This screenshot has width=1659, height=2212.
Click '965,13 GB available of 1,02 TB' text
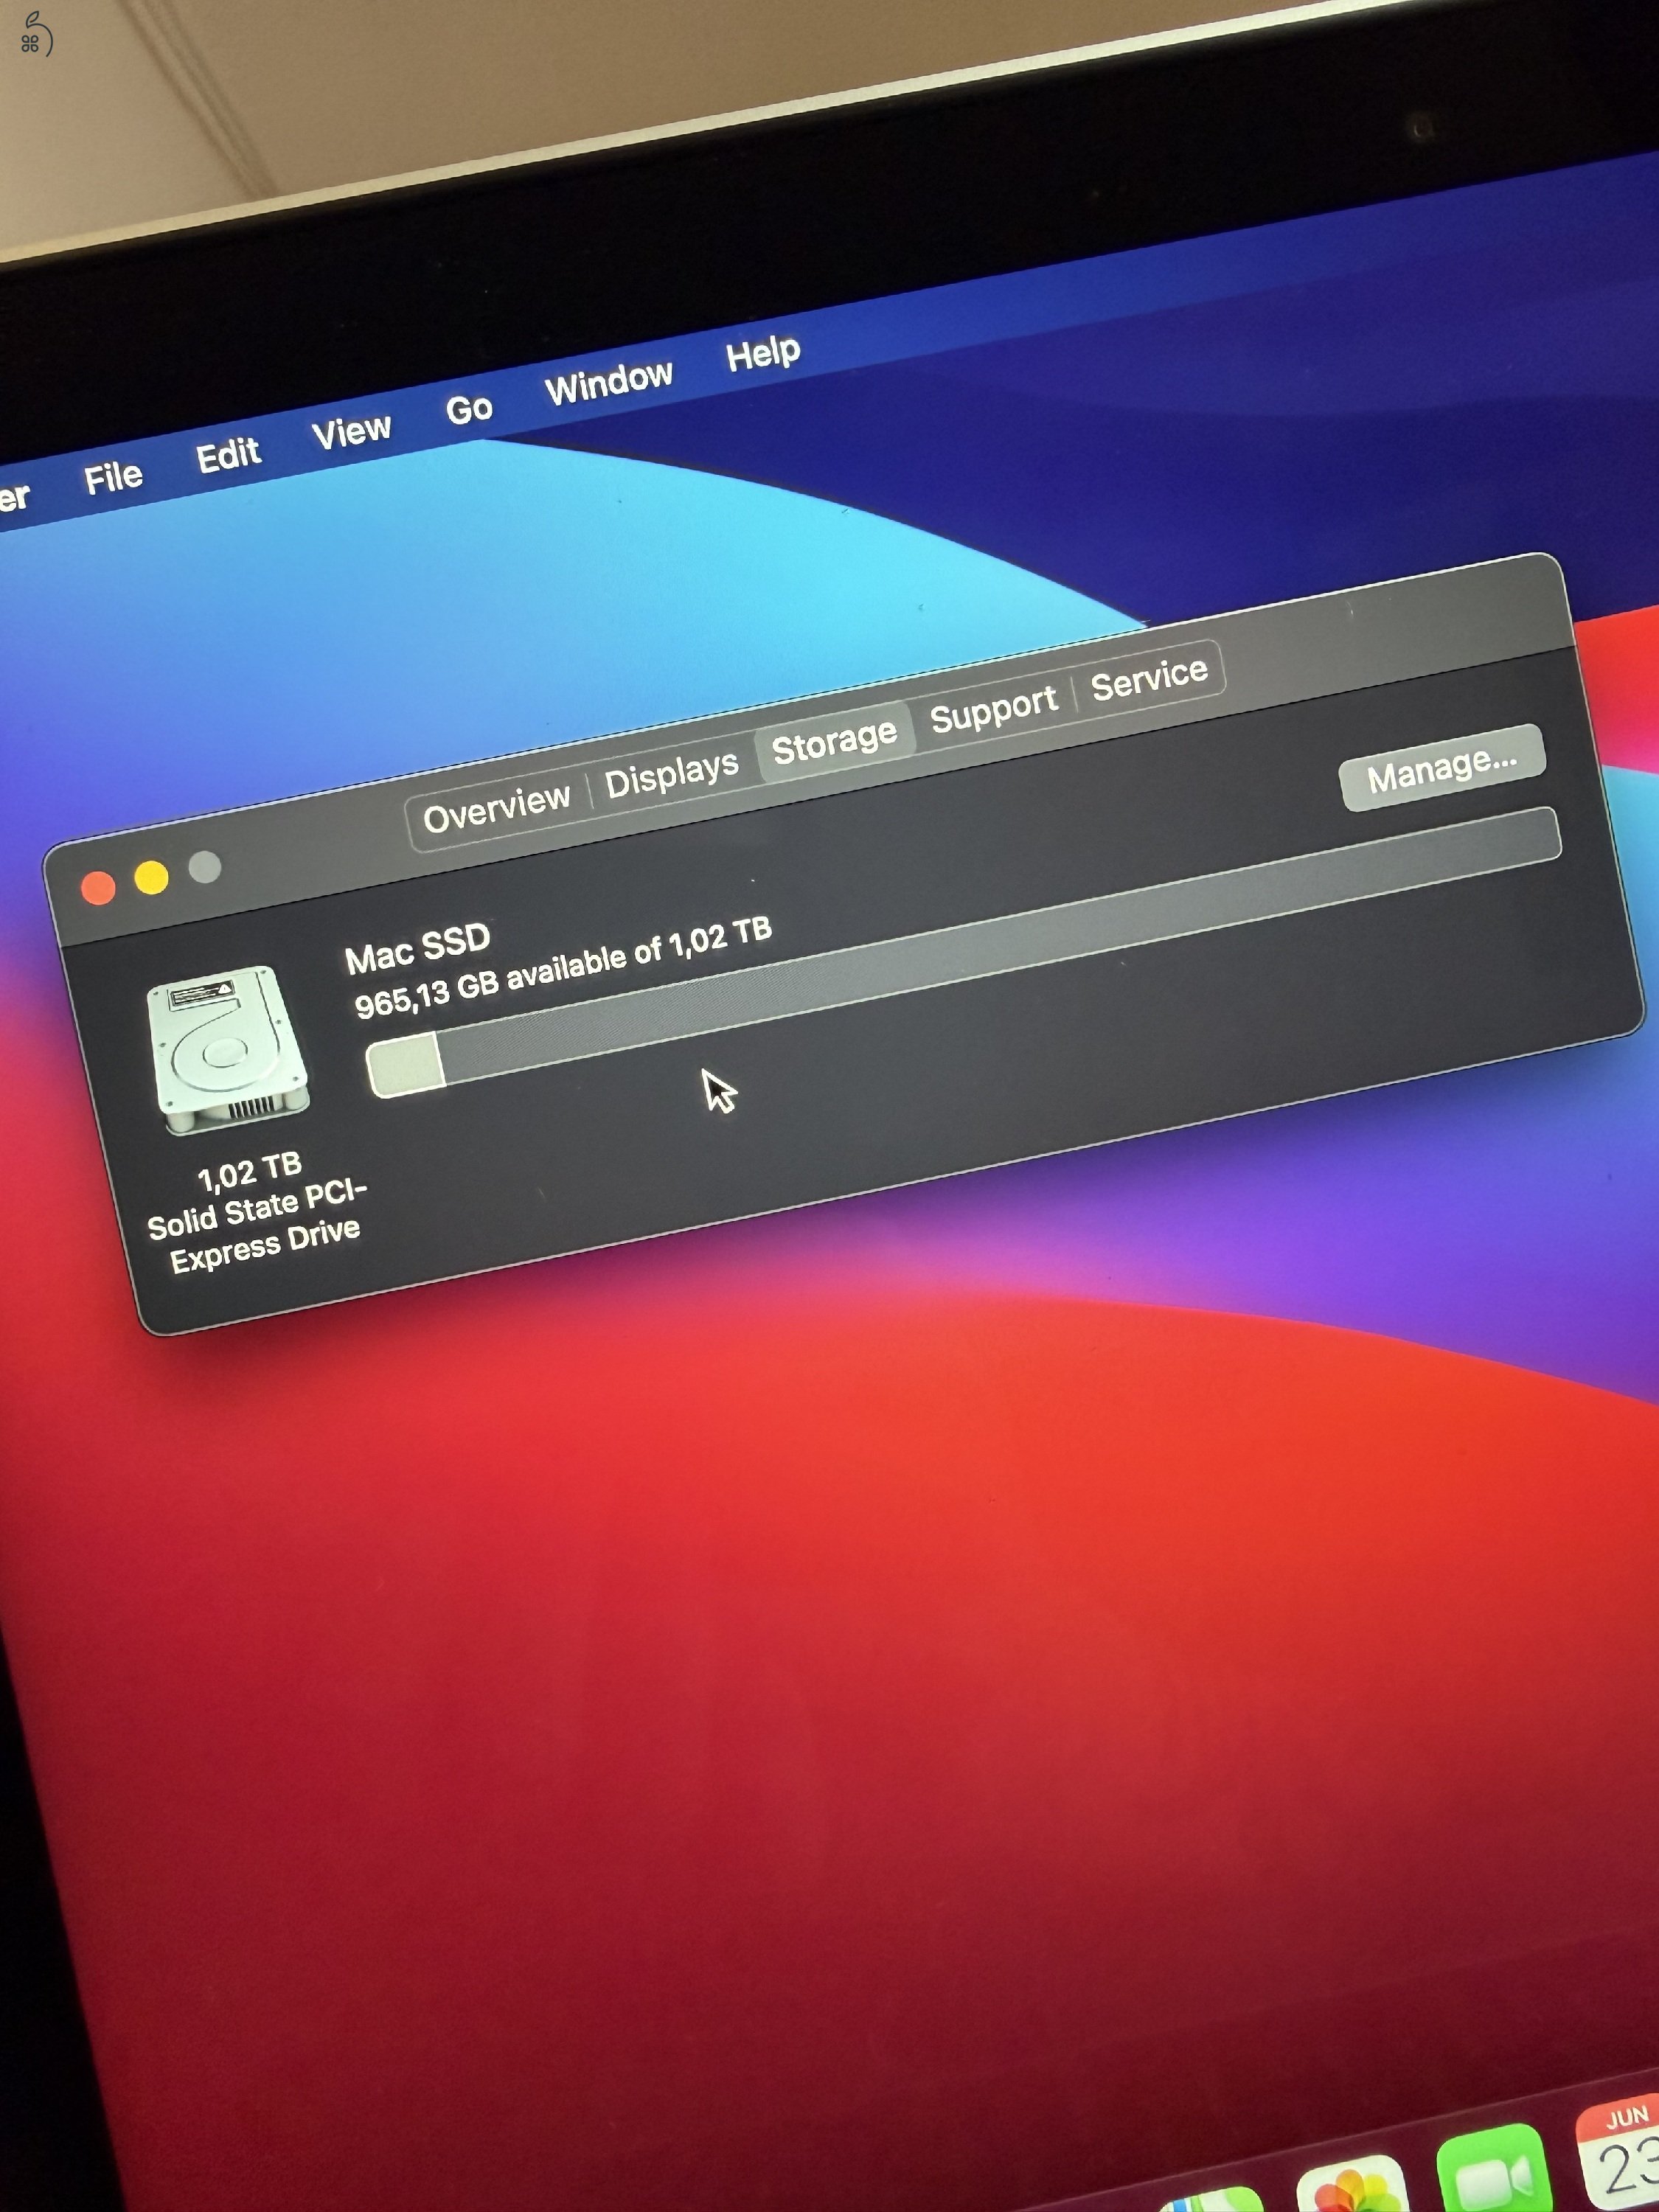(563, 968)
